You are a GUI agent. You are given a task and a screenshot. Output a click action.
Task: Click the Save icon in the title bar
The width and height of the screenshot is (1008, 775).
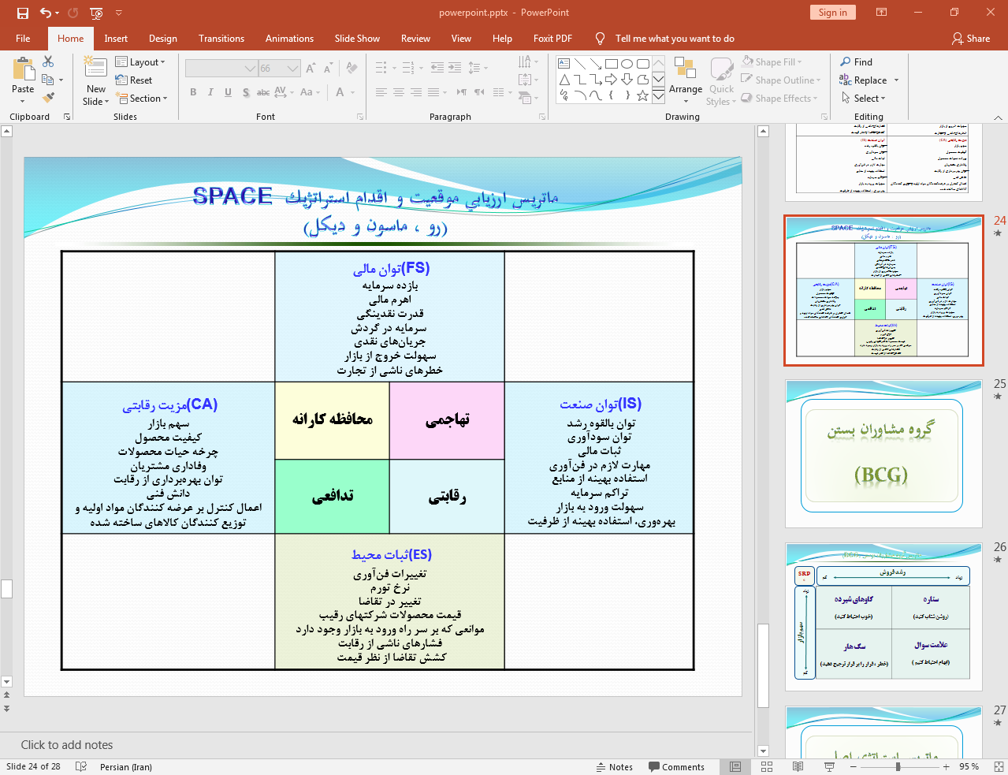coord(23,13)
